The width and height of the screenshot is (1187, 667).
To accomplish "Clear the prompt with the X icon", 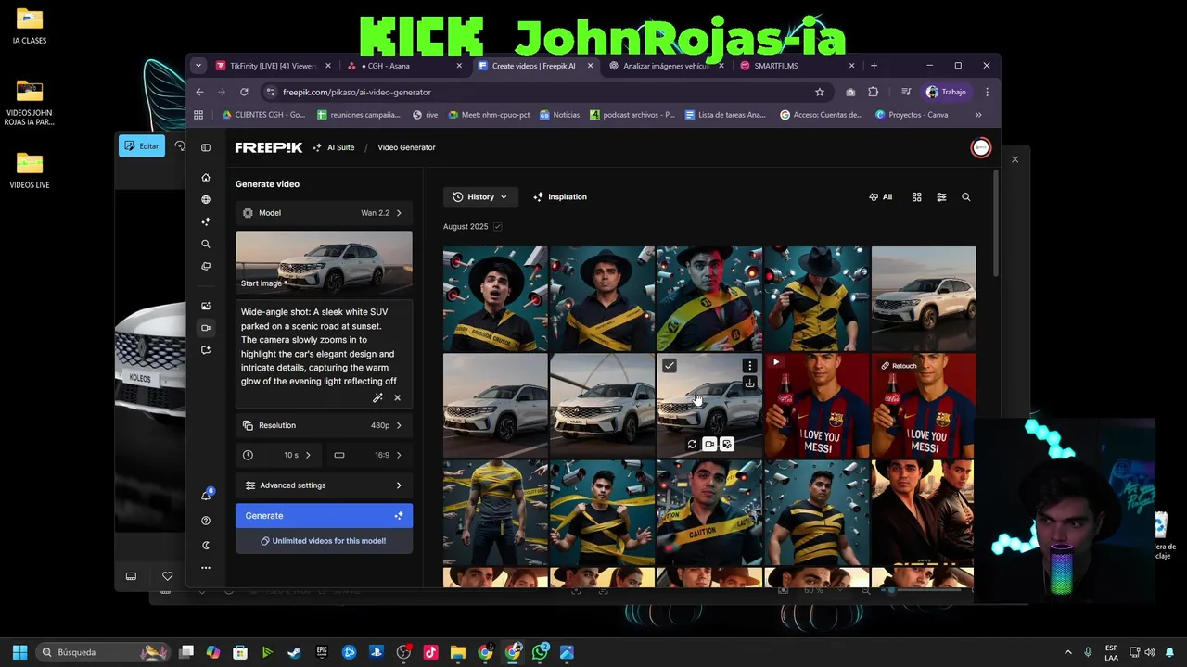I will click(398, 397).
